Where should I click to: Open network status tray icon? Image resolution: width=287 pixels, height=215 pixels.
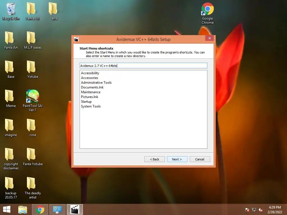[254, 209]
